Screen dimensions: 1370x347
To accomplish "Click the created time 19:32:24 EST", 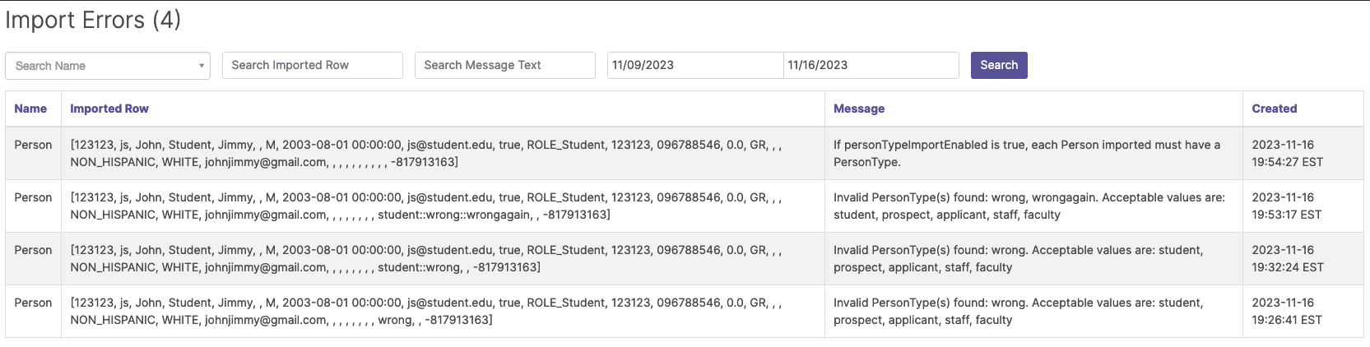I will pos(1287,267).
